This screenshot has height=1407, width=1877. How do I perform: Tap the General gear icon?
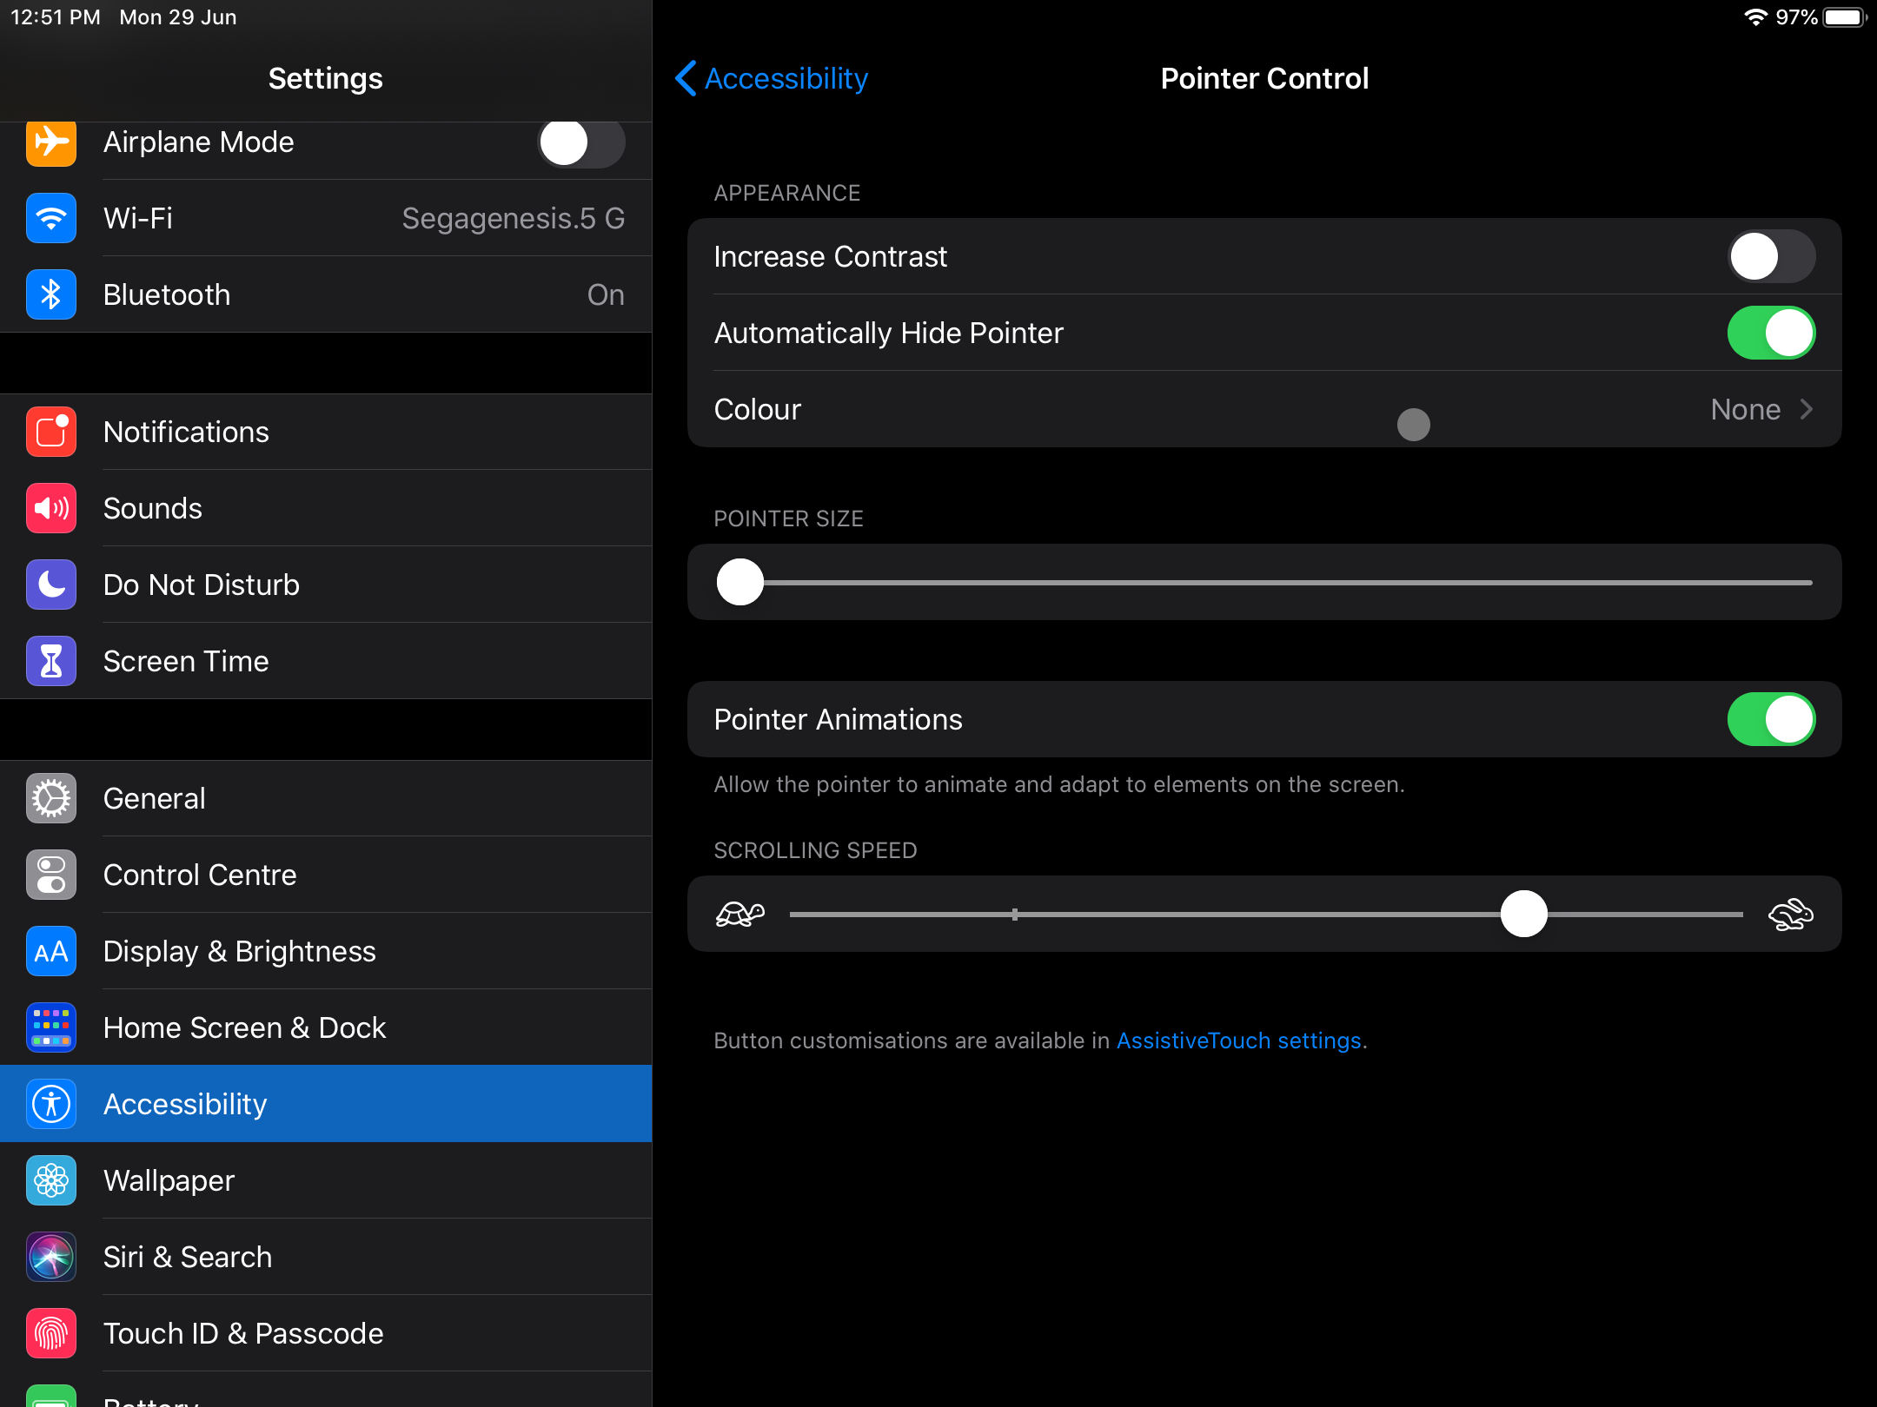(51, 798)
